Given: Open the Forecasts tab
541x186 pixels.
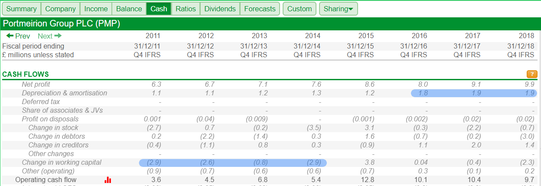Looking at the screenshot, I should [260, 9].
